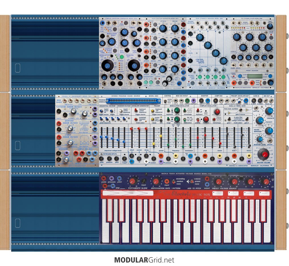289x266 pixels.
Task: Push the green Range button on the 261e
Action: pyautogui.click(x=122, y=57)
